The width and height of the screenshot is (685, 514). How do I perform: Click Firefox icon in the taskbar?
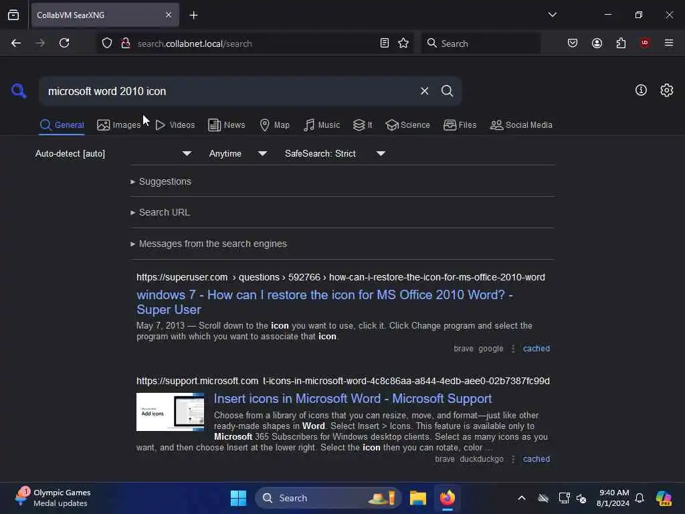(448, 498)
